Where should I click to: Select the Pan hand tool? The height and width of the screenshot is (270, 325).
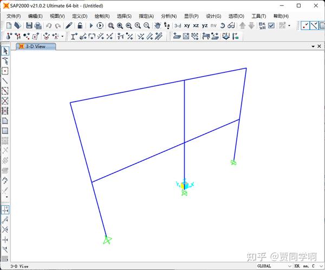[158, 25]
